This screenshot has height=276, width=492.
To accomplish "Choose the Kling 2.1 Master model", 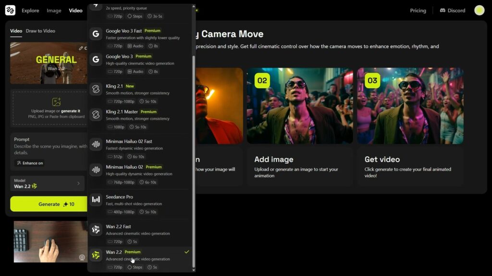I will point(140,119).
